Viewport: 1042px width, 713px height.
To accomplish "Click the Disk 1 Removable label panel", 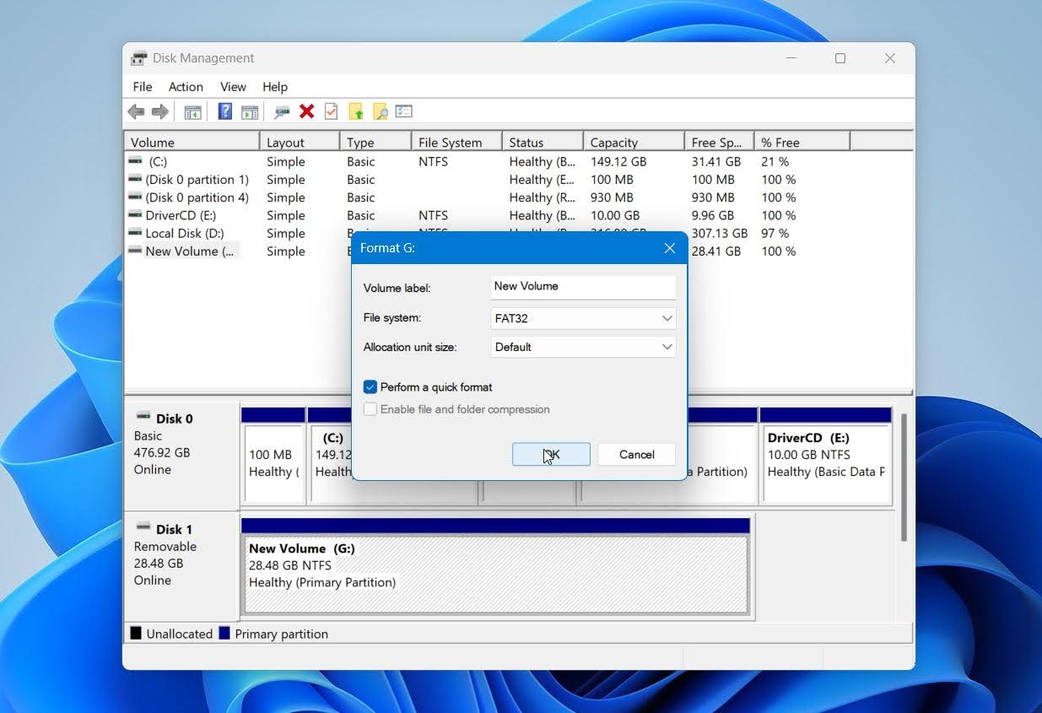I will (181, 565).
